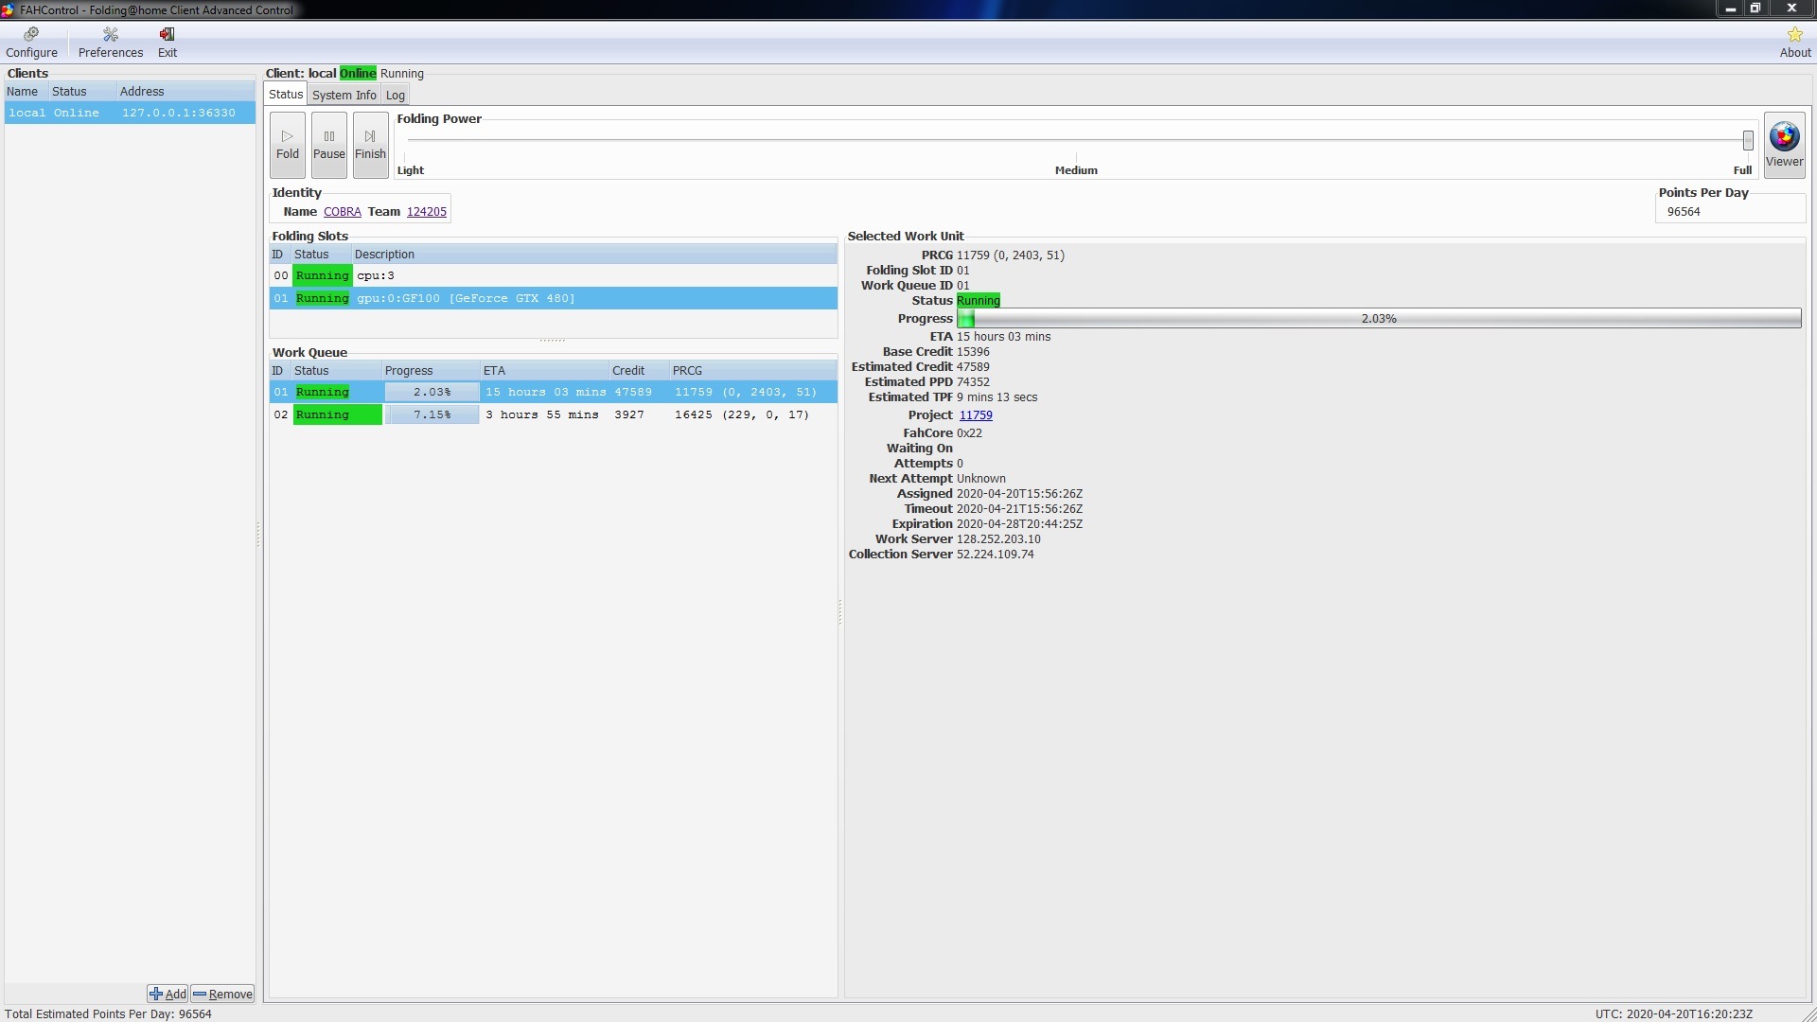Click Total Estimated Points Per Day text
1817x1022 pixels.
point(109,1013)
